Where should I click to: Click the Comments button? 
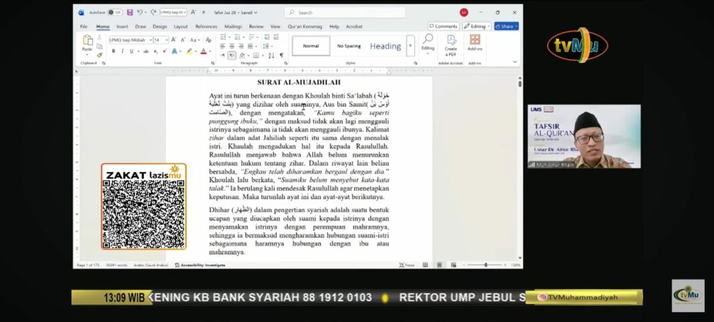point(443,26)
